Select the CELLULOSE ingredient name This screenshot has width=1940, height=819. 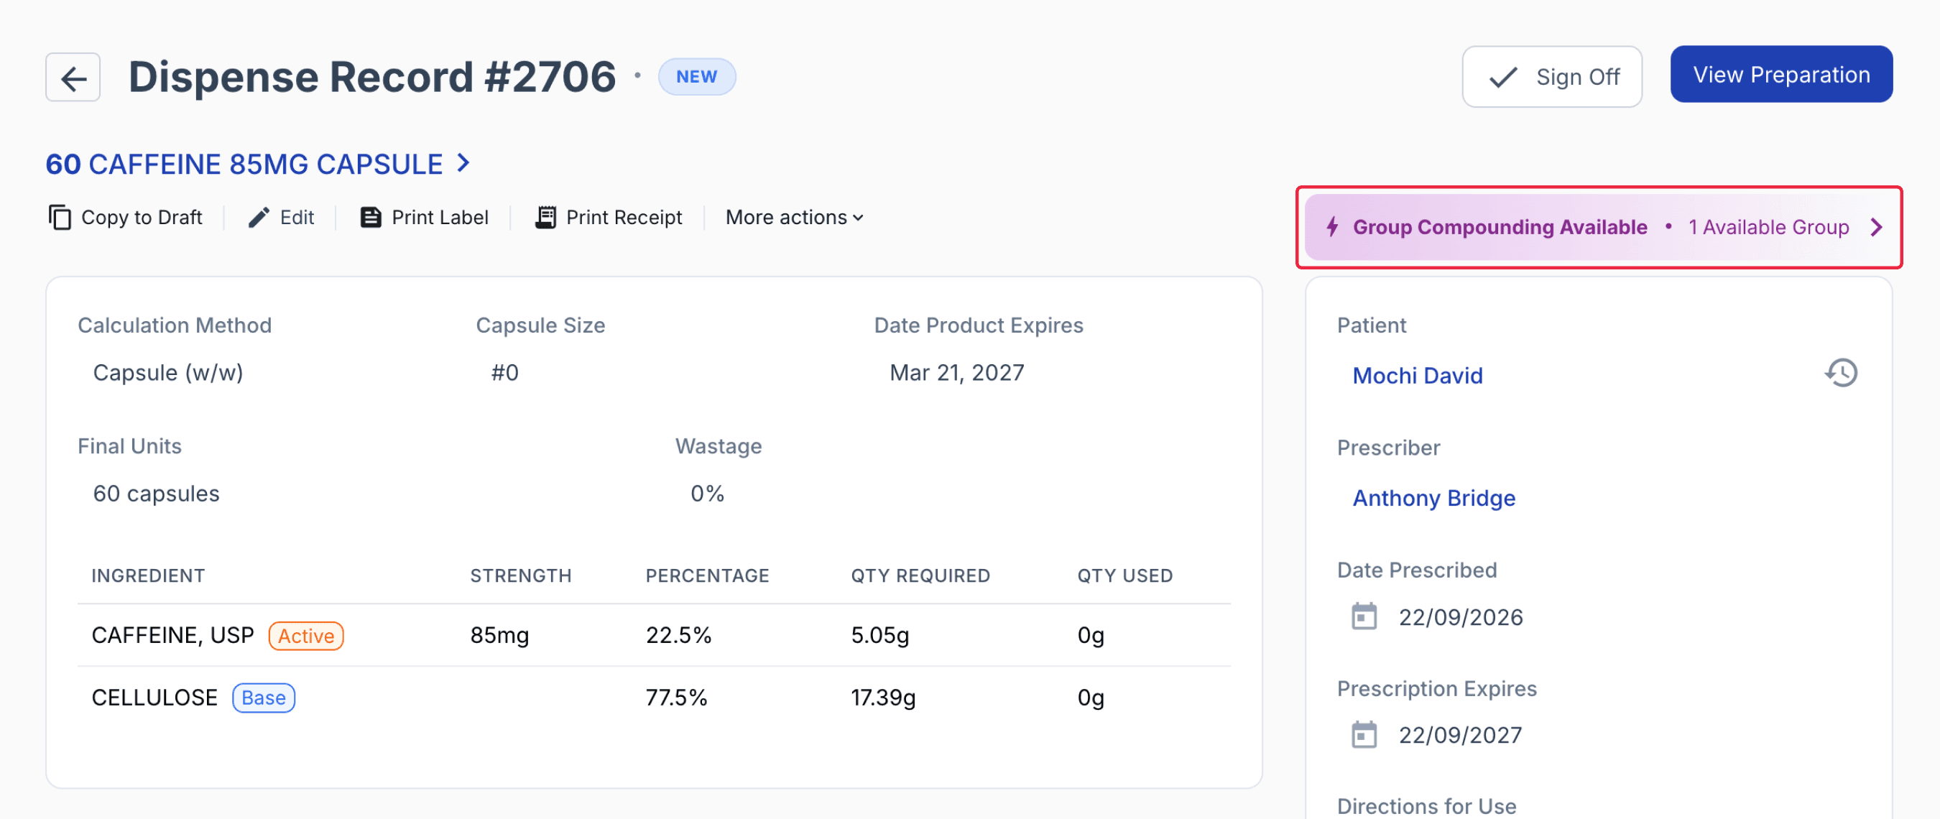(x=154, y=698)
